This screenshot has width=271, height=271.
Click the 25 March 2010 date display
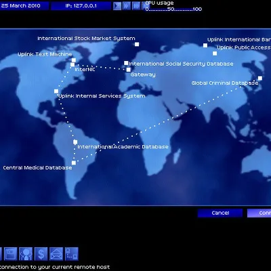point(24,5)
